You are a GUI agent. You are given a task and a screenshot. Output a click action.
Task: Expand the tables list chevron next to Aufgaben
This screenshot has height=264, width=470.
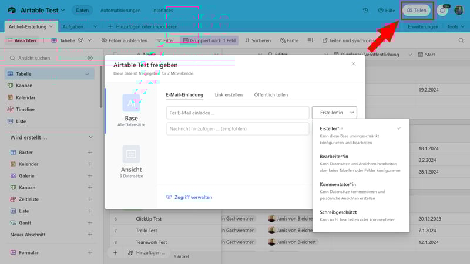[x=95, y=26]
